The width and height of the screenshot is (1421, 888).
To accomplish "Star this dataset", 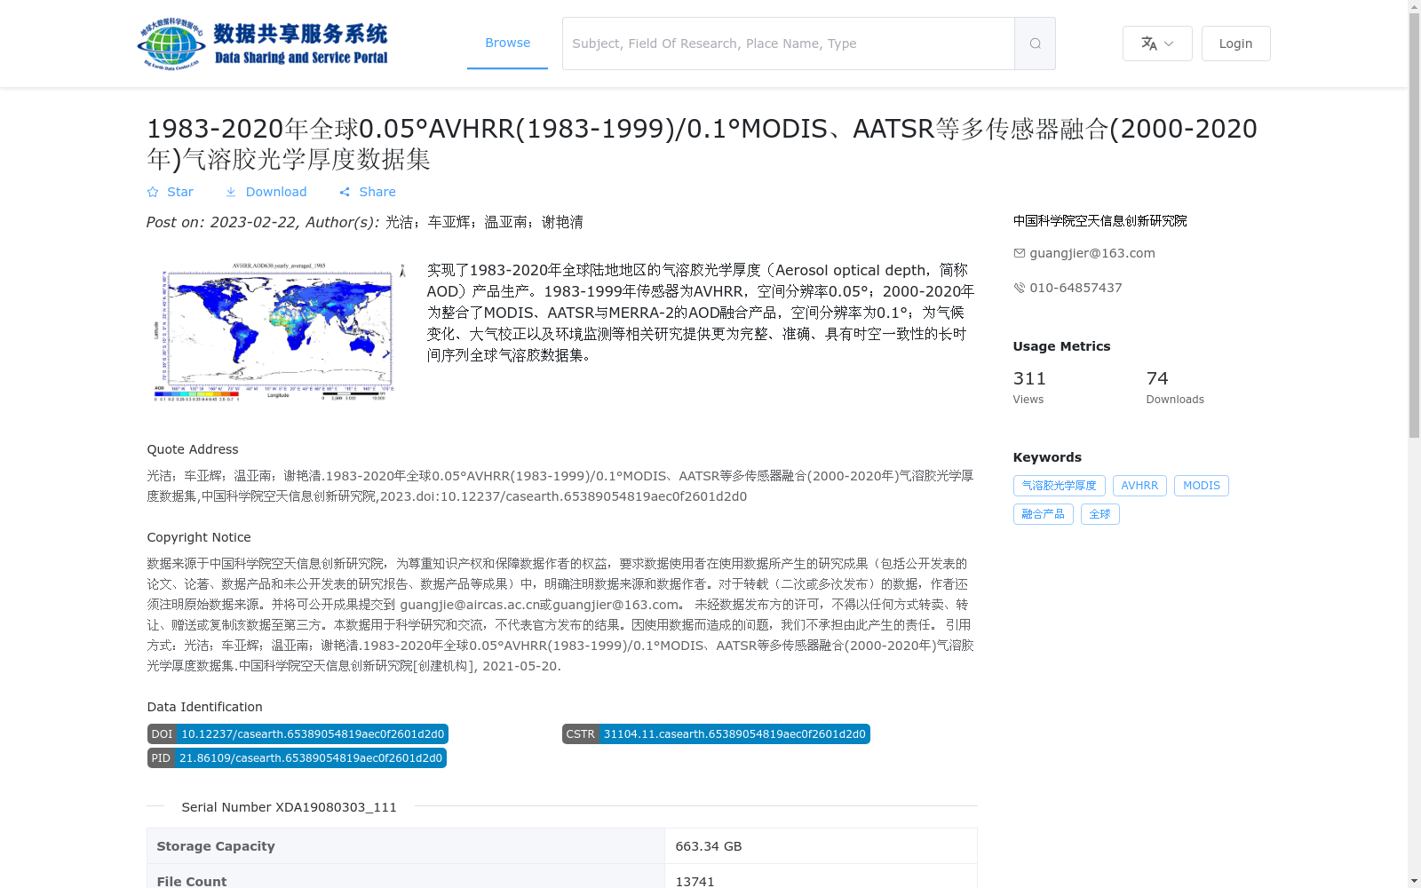I will pos(171,192).
